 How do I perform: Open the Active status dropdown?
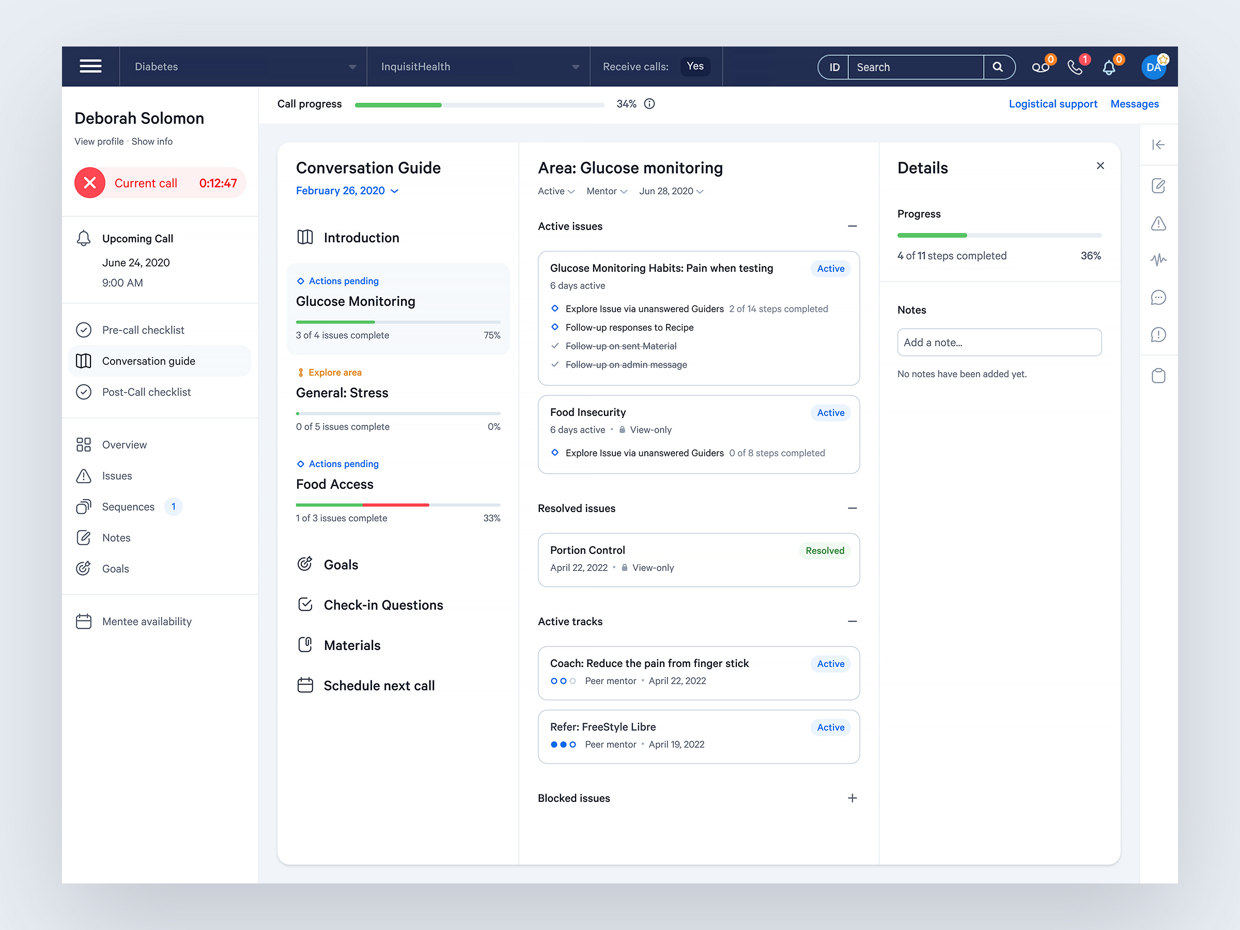(x=555, y=191)
